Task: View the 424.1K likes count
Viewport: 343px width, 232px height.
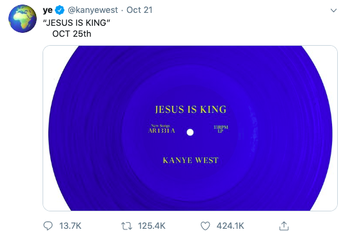Action: coord(230,226)
